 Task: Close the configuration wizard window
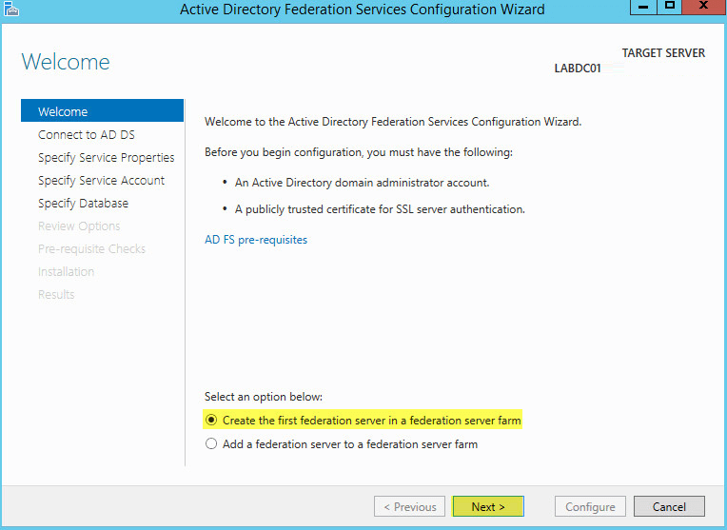tap(703, 7)
